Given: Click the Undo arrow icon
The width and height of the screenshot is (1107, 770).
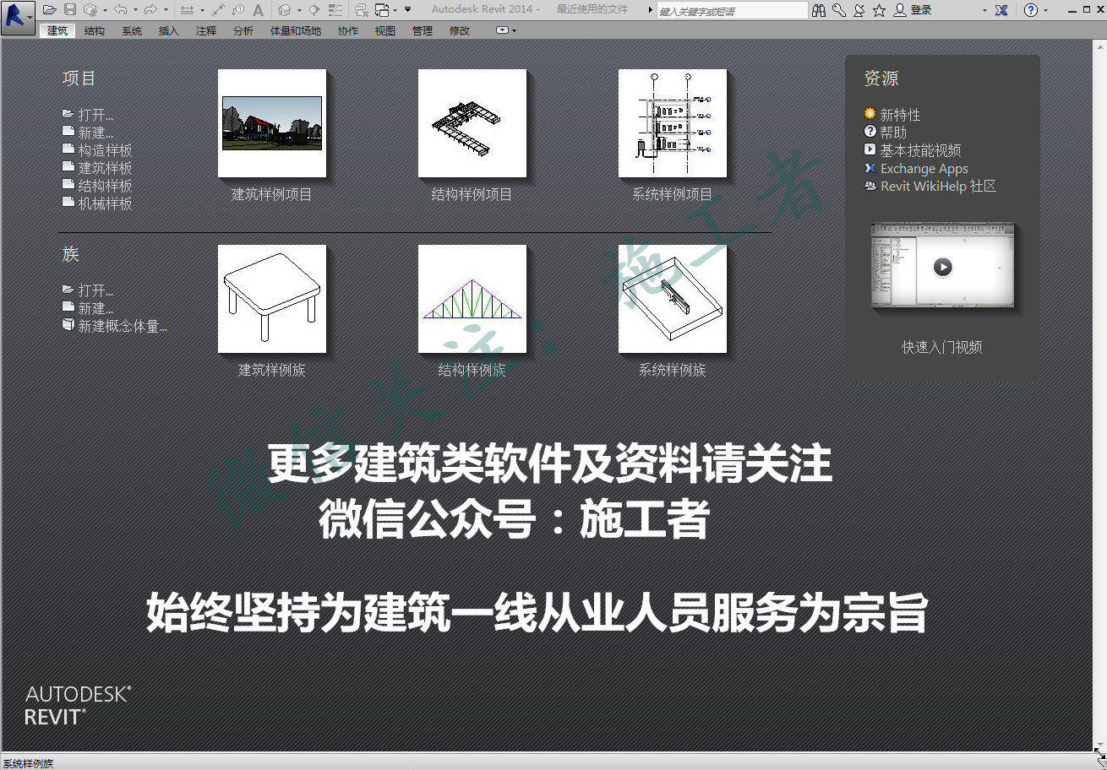Looking at the screenshot, I should 120,9.
